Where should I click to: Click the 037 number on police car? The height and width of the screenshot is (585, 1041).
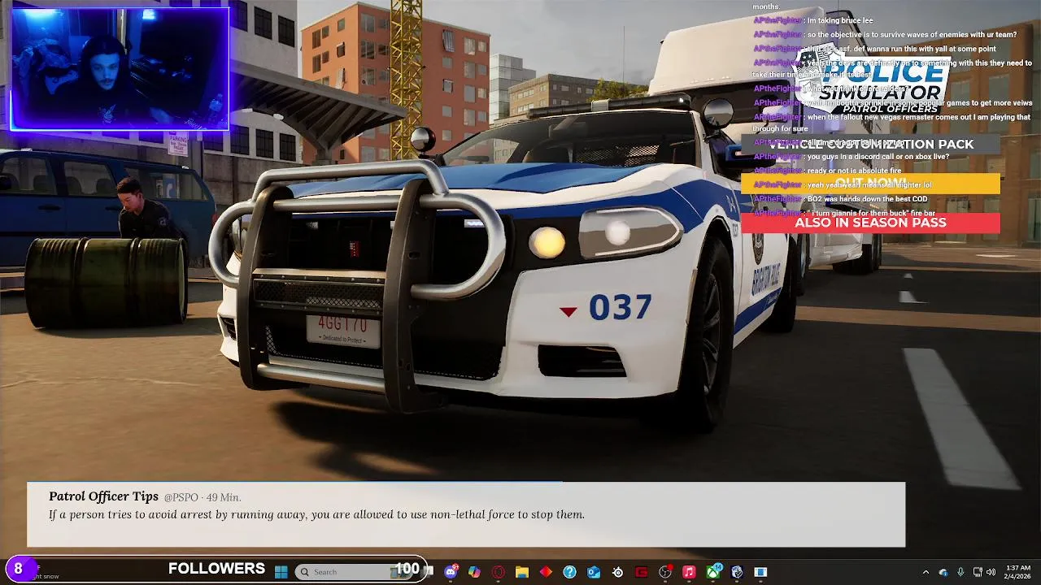tap(620, 307)
